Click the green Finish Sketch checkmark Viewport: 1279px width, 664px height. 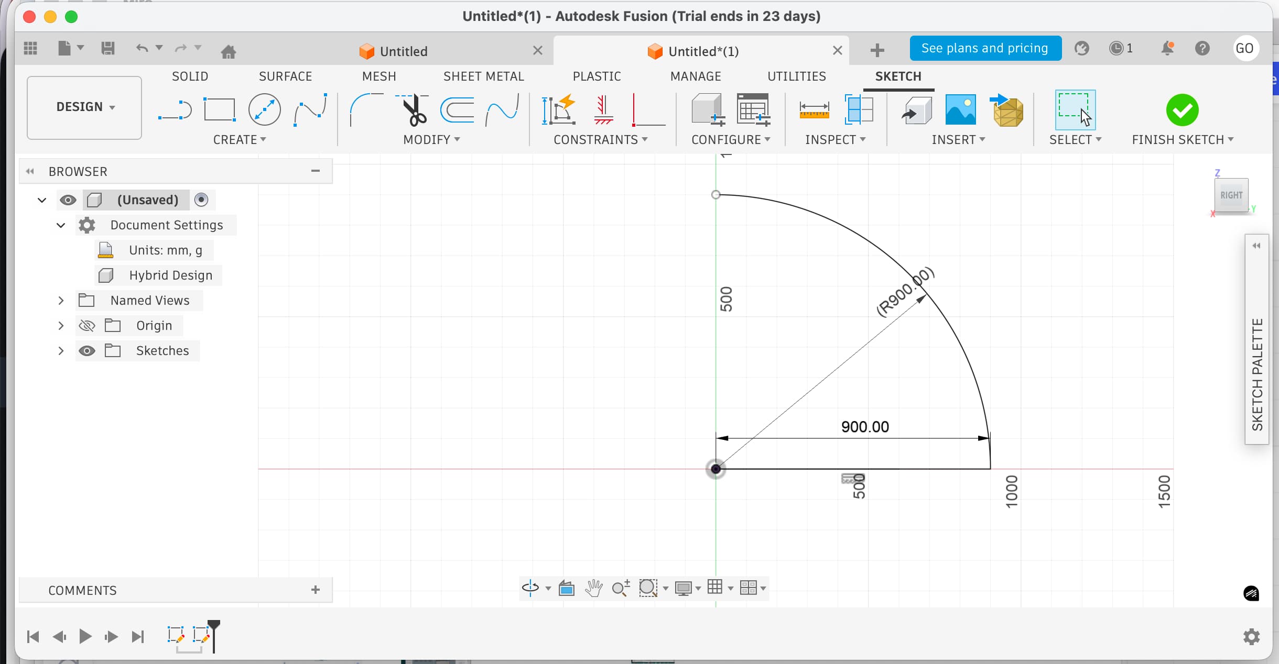click(x=1182, y=110)
